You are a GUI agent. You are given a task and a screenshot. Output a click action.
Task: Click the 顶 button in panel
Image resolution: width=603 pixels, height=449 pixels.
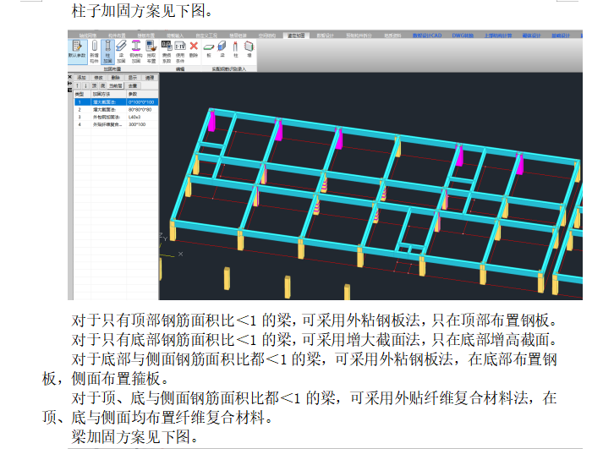pyautogui.click(x=94, y=85)
